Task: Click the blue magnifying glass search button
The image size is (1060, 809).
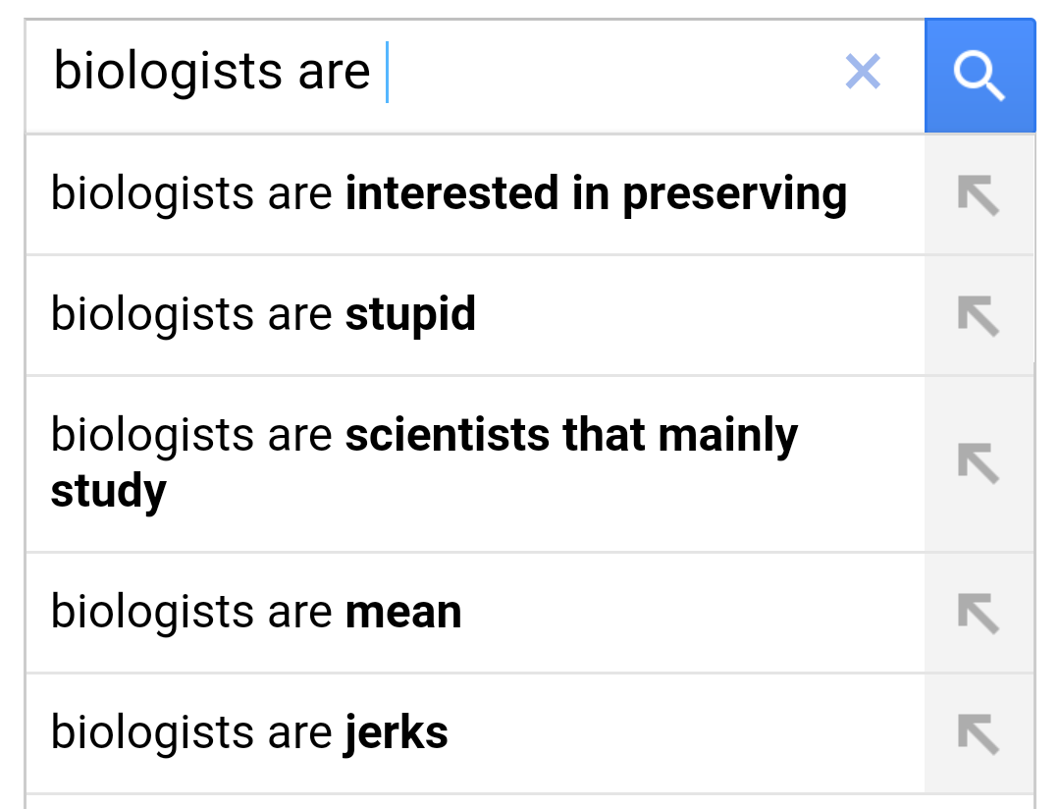Action: (980, 76)
